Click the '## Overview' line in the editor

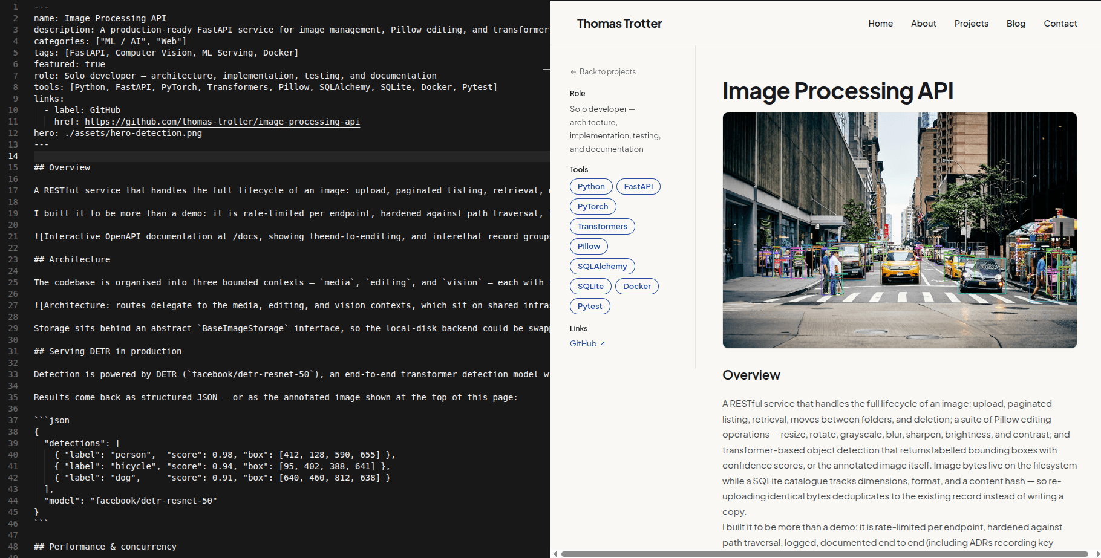tap(62, 167)
